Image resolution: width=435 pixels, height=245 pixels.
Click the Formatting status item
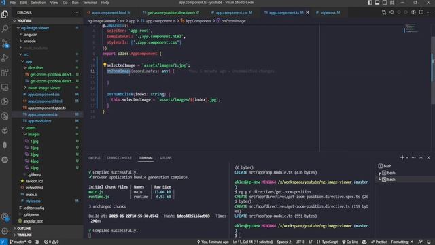click(402, 242)
